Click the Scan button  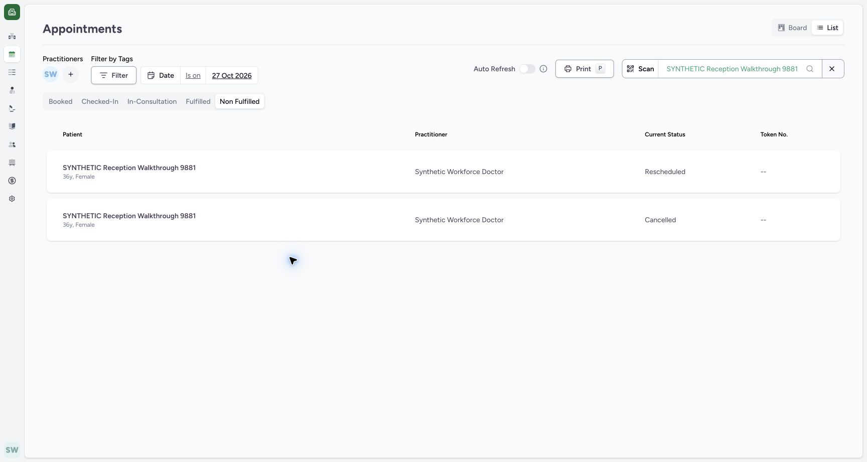click(x=640, y=69)
